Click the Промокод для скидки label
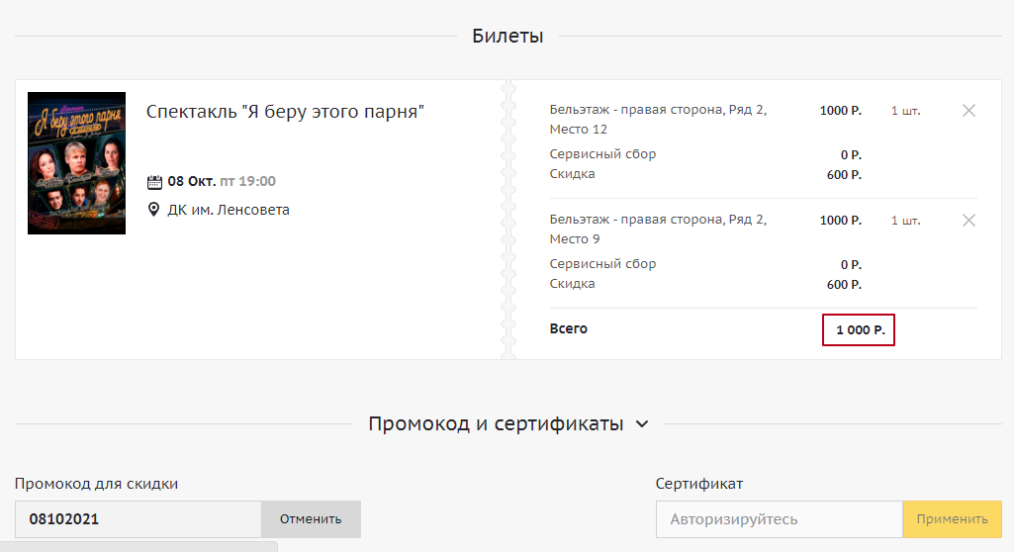 point(97,484)
